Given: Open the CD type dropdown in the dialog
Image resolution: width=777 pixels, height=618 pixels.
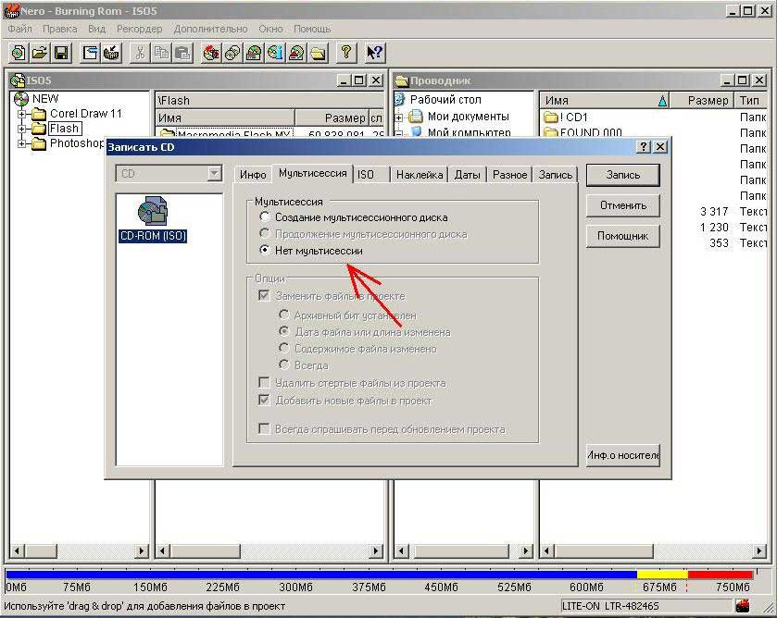Looking at the screenshot, I should (214, 174).
